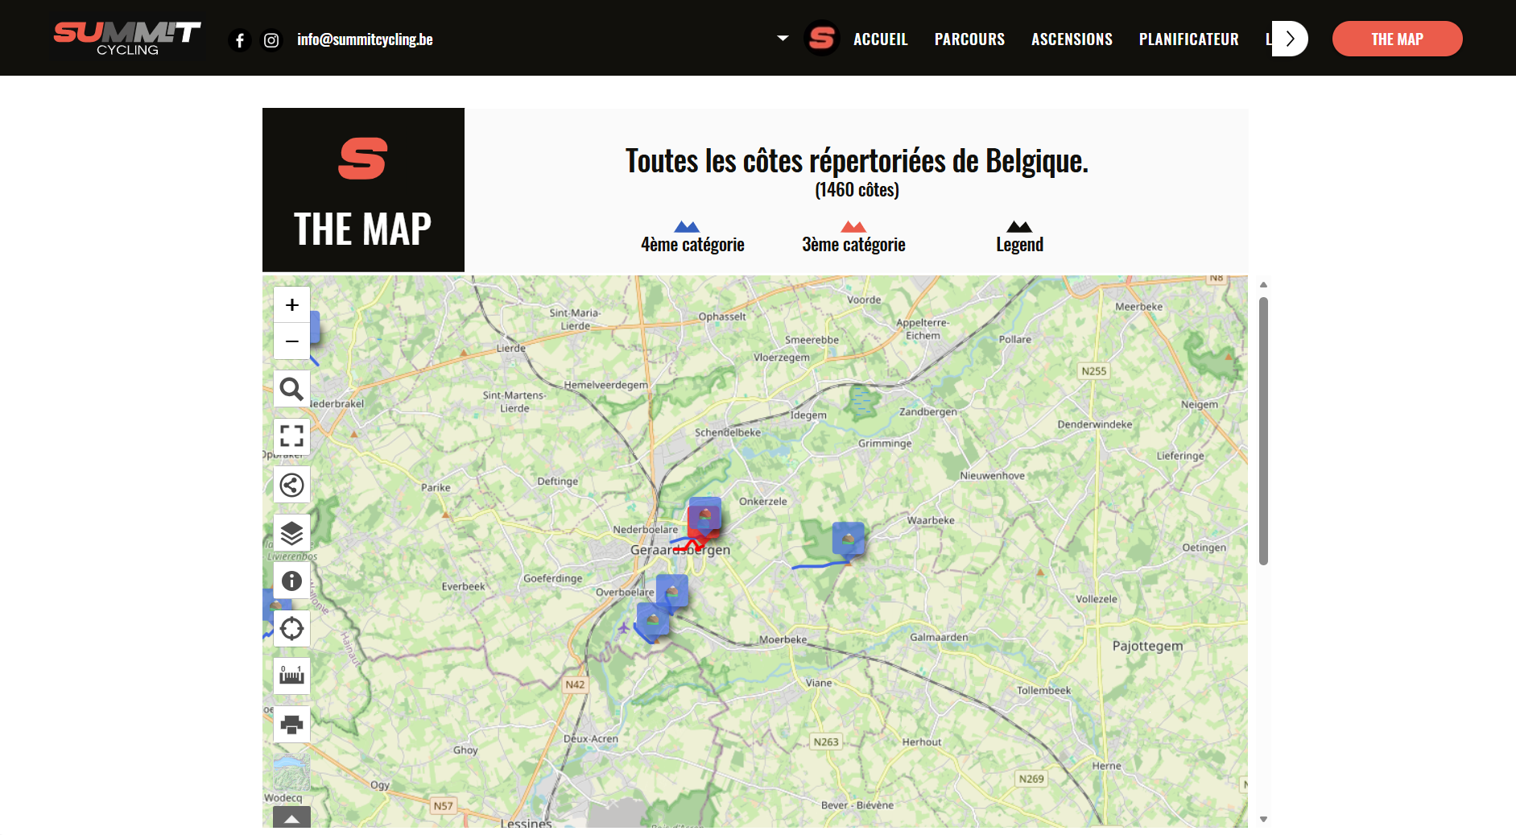Image resolution: width=1516 pixels, height=835 pixels.
Task: Open the map layers selector
Action: coord(291,533)
